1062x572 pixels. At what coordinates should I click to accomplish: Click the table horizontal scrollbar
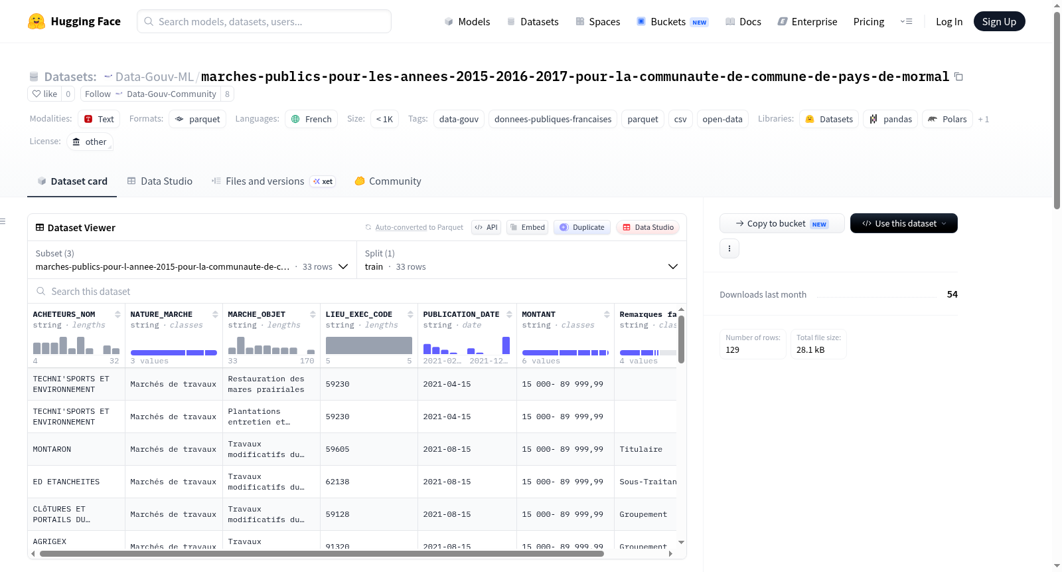[322, 553]
